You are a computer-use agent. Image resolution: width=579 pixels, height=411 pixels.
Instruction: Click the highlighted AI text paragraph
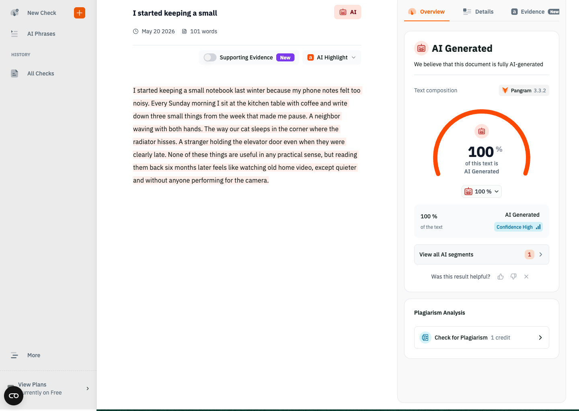pyautogui.click(x=247, y=135)
